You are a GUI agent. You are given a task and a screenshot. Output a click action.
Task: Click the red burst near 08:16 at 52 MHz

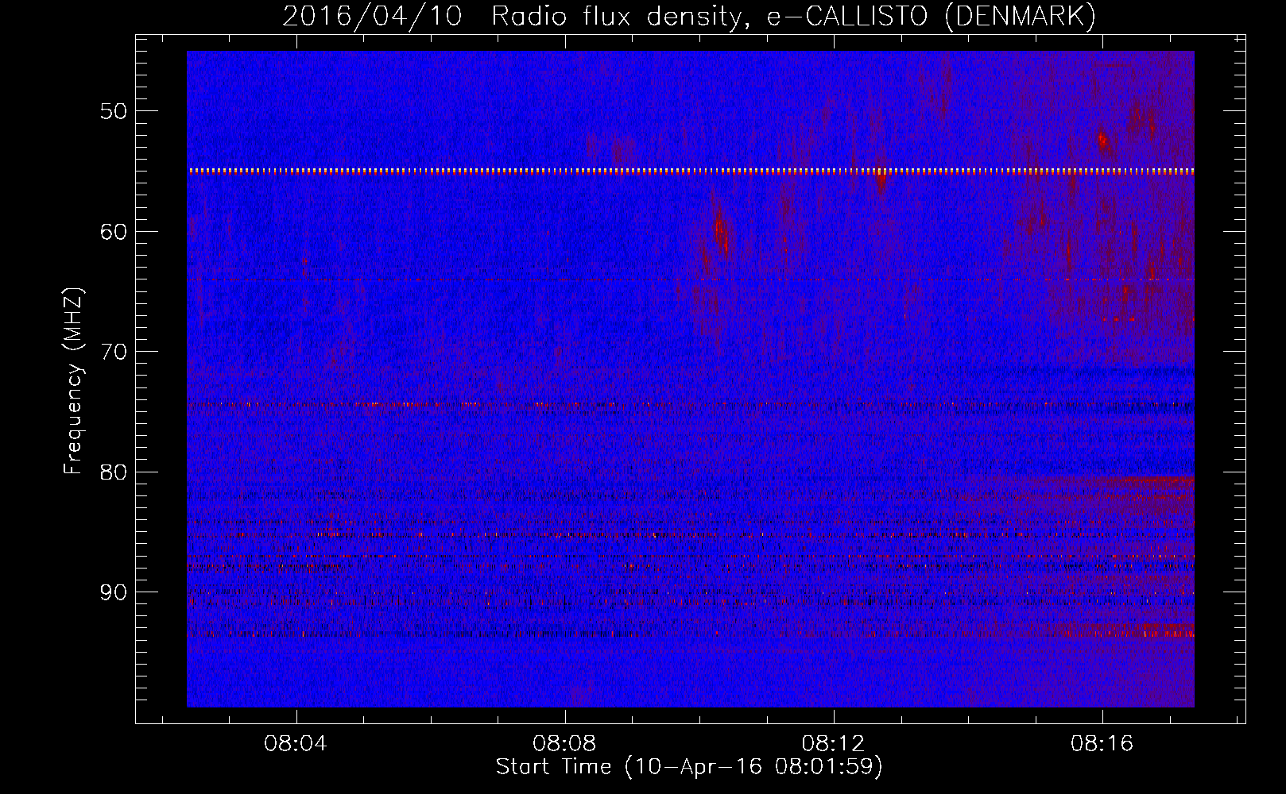coord(1102,141)
